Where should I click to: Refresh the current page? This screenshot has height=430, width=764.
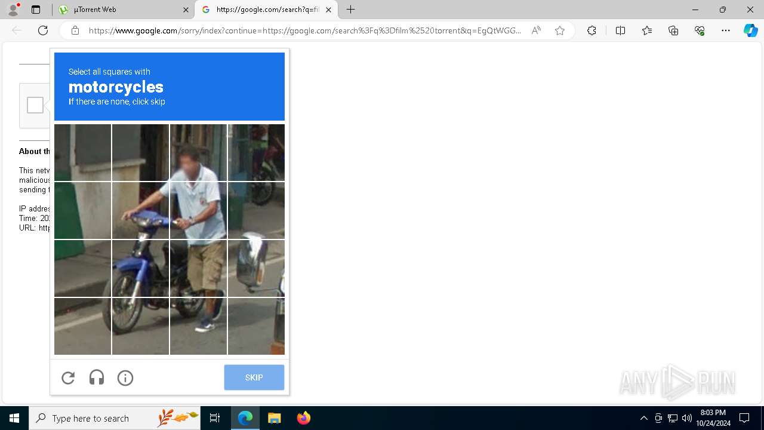click(43, 30)
